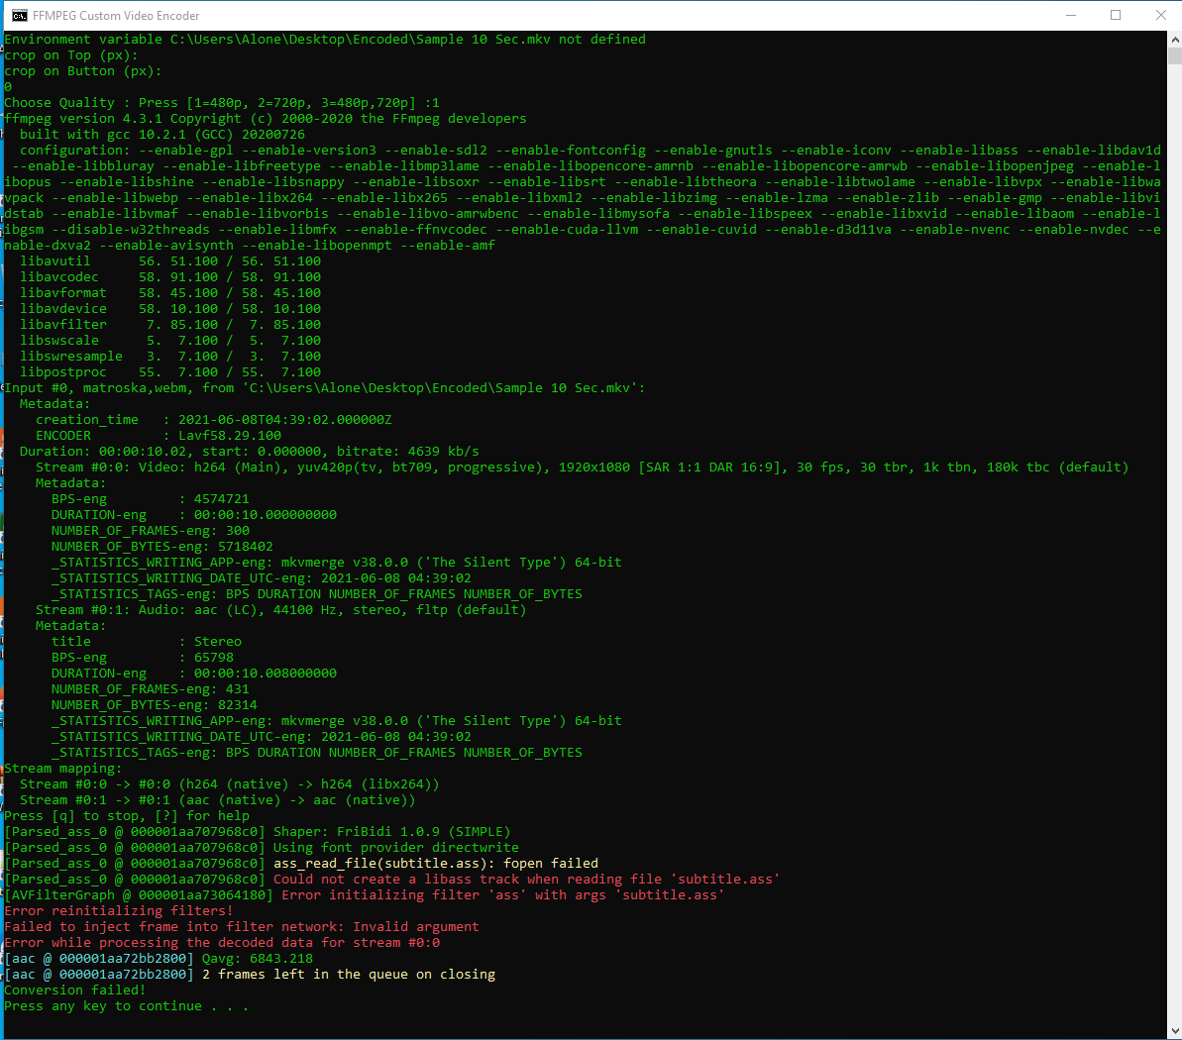Click the title text 'FFMPEG Custom Video Encoder'

116,15
